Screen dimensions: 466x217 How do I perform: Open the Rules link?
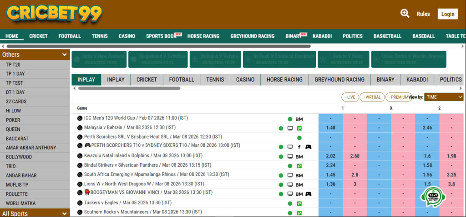coord(423,14)
